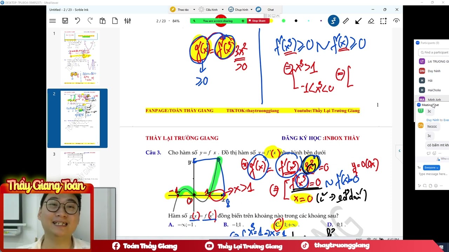
Task: Select the black pen color dot
Action: pos(296,21)
